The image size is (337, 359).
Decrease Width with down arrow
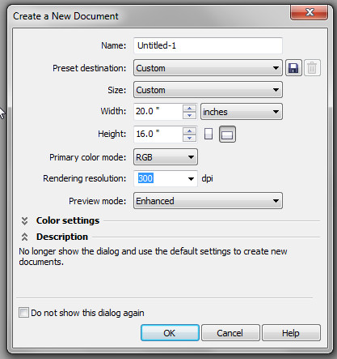190,115
